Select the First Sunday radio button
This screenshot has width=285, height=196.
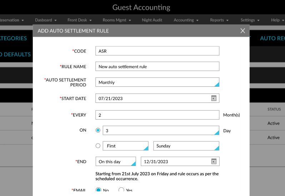pos(98,146)
